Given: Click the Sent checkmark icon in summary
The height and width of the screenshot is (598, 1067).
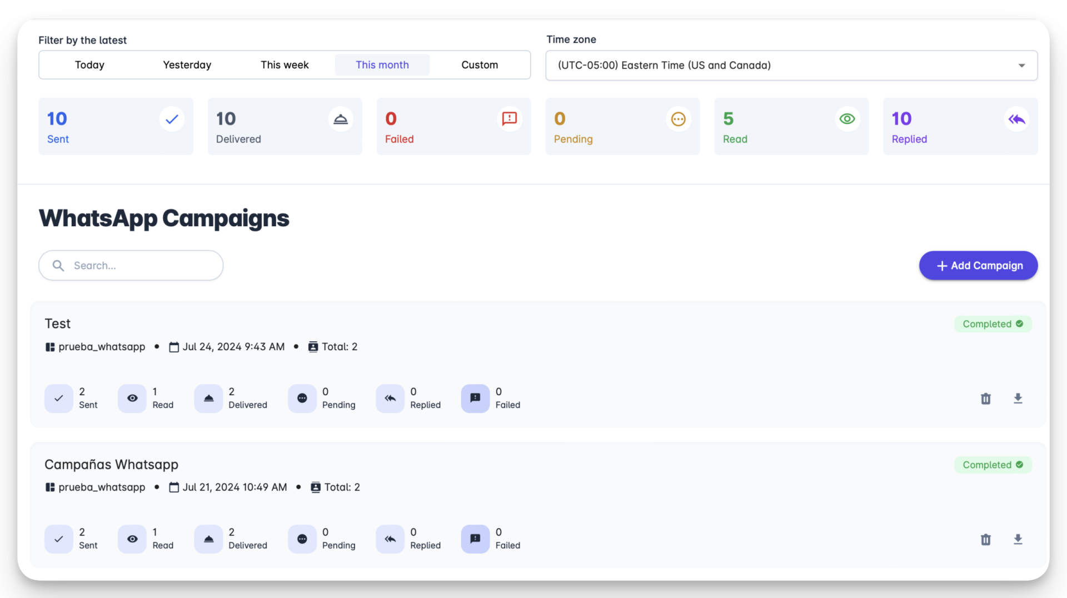Looking at the screenshot, I should (x=172, y=119).
